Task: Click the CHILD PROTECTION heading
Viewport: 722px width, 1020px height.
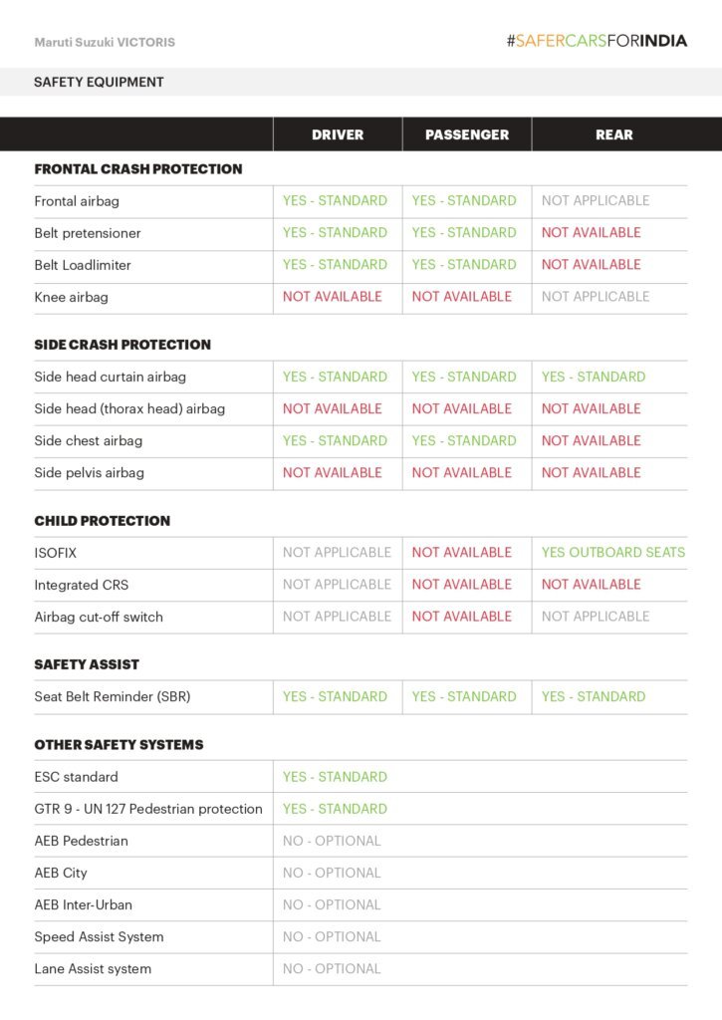Action: pos(103,521)
